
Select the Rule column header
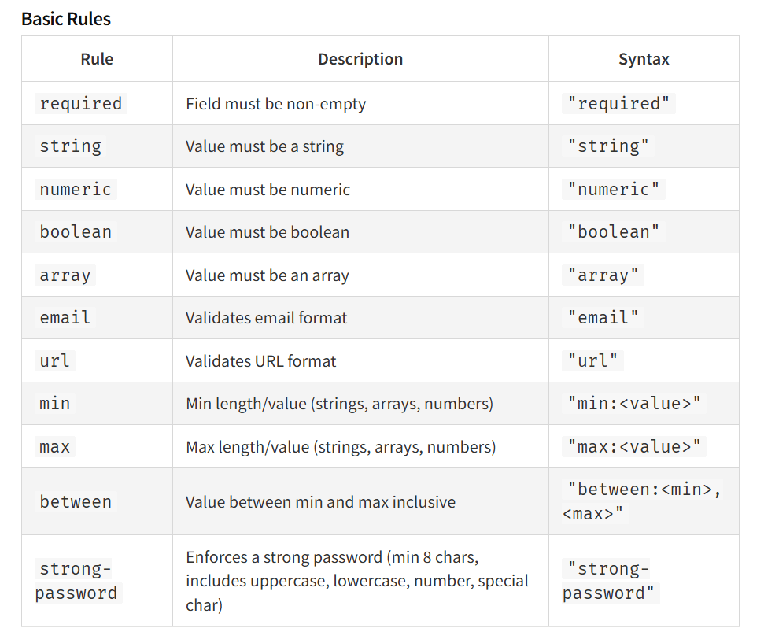tap(97, 59)
